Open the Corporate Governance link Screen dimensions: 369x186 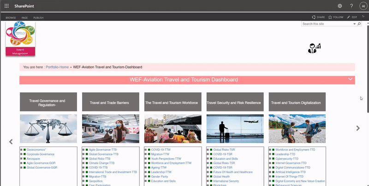(x=41, y=154)
